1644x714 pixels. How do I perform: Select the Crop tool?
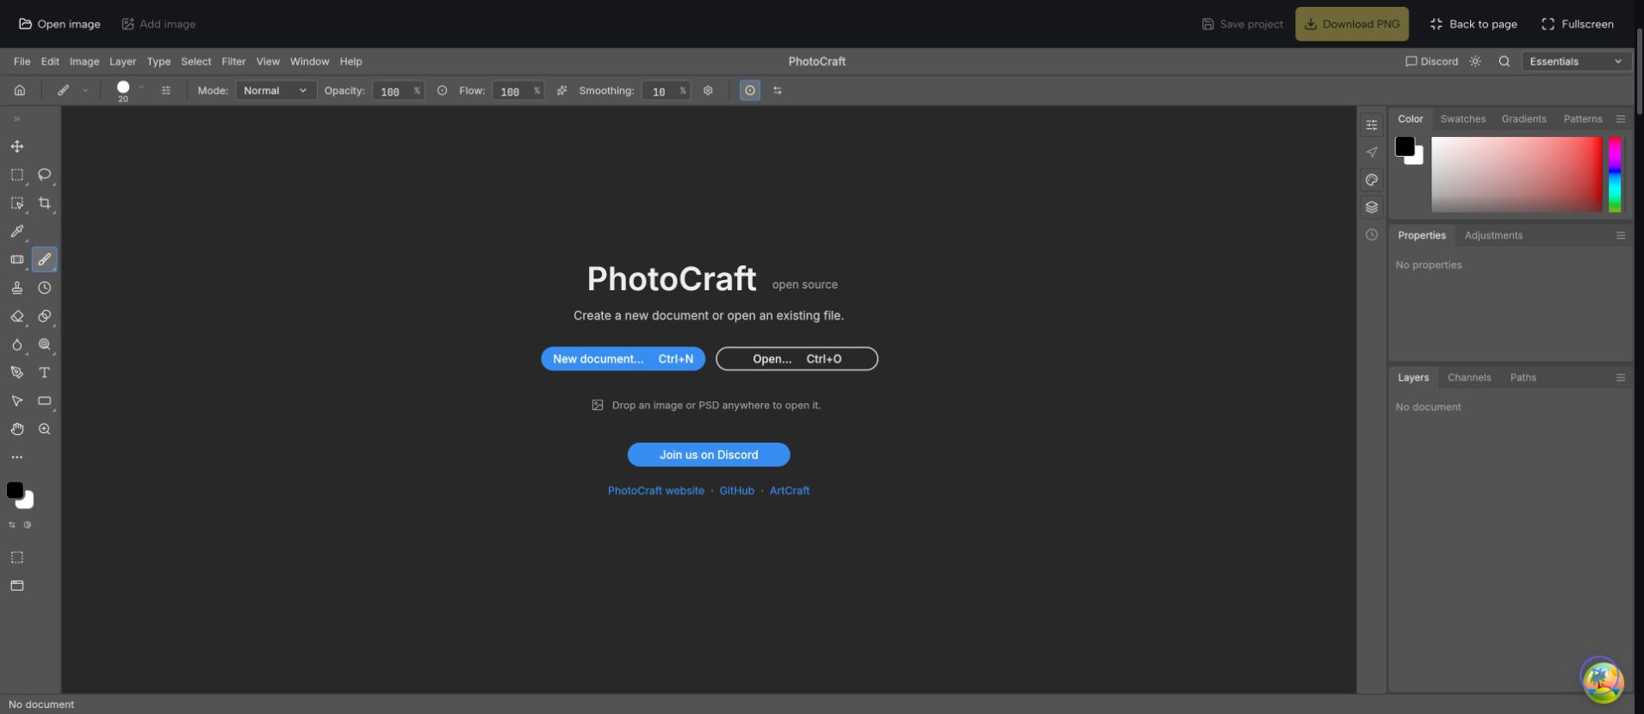tap(45, 203)
